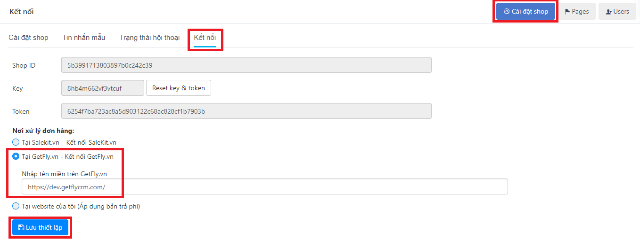
Task: Click the floppy disk icon on Lưu thiết lập
Action: point(21,228)
